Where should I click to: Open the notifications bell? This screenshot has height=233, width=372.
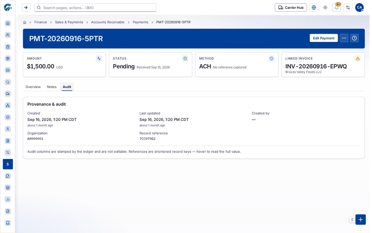coord(337,8)
